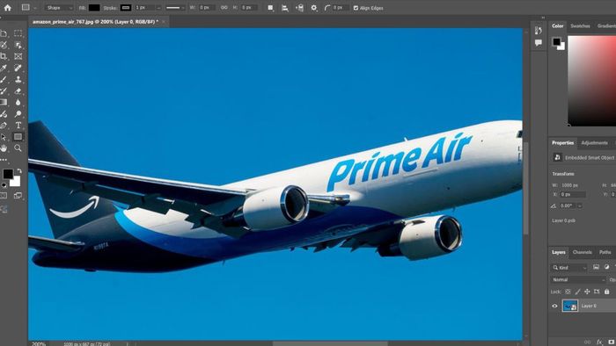Screen dimensions: 616x346
Task: Toggle lock image pixels
Action: [577, 292]
